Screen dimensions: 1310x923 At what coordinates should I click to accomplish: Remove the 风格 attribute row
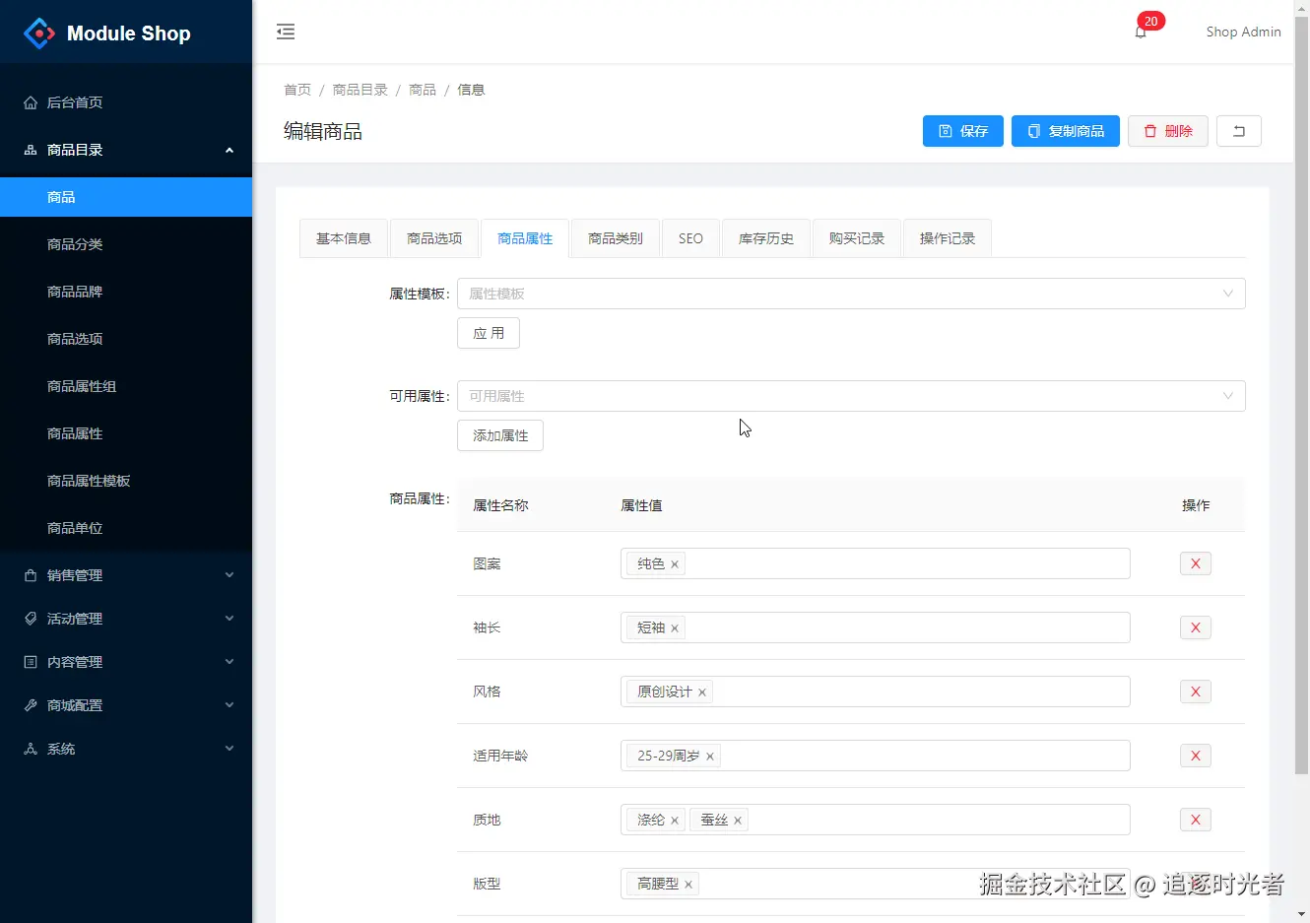pos(1196,692)
